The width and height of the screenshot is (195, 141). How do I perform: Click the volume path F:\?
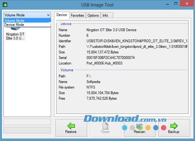pyautogui.click(x=89, y=76)
